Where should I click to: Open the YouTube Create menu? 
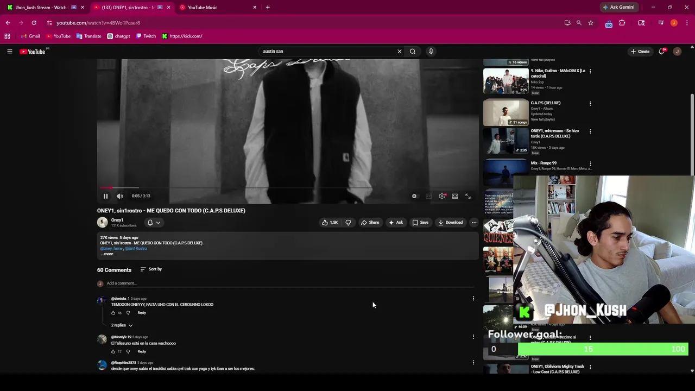point(640,51)
